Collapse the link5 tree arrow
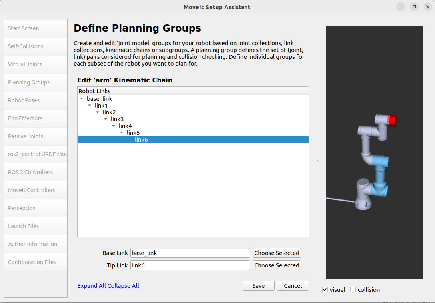This screenshot has width=435, height=303. (x=122, y=133)
